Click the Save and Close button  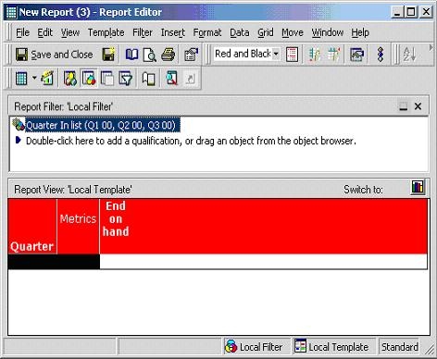[54, 55]
